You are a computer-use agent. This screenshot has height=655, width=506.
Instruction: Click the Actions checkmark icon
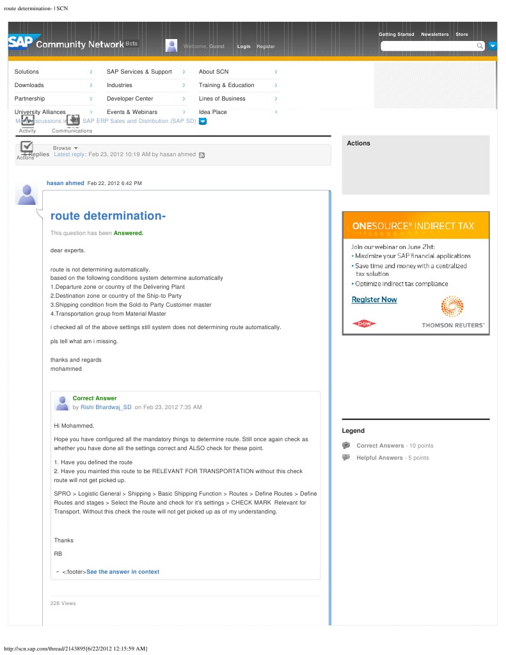click(x=27, y=147)
